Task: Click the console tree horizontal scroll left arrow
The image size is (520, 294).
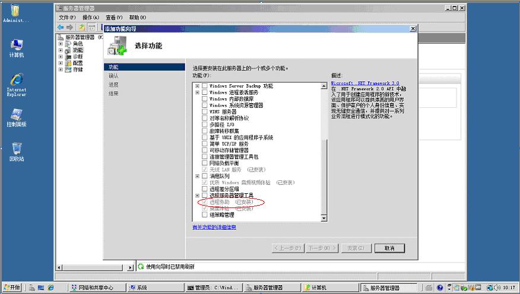Action: click(59, 267)
